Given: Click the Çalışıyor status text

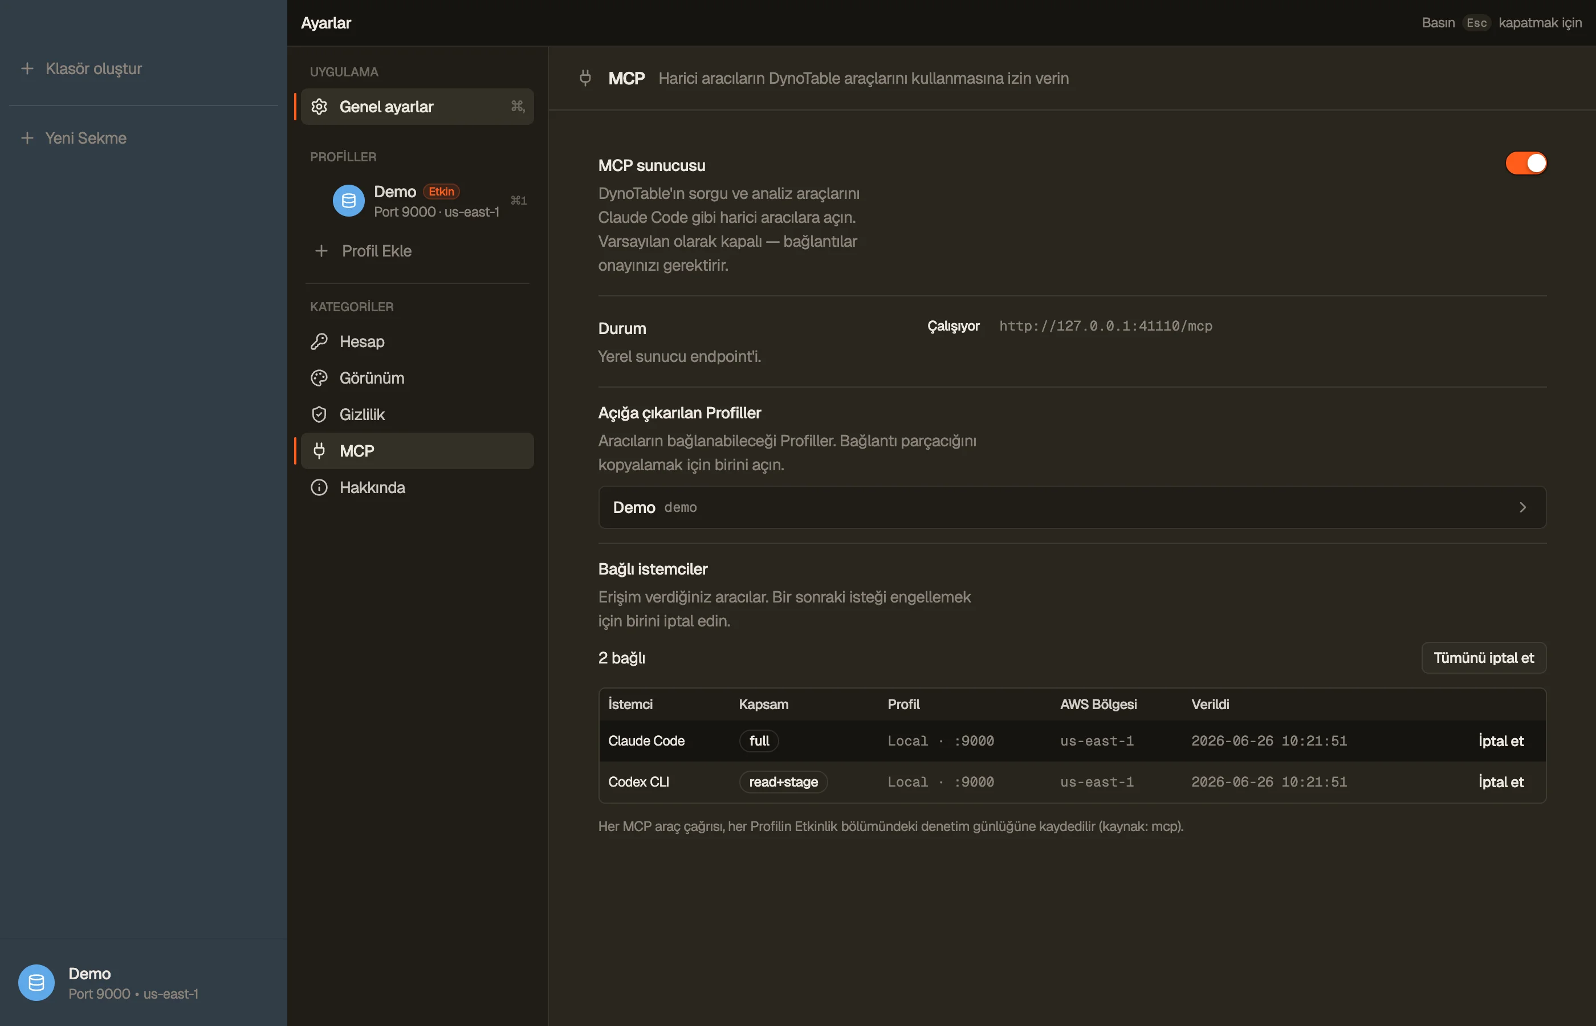Looking at the screenshot, I should tap(953, 327).
